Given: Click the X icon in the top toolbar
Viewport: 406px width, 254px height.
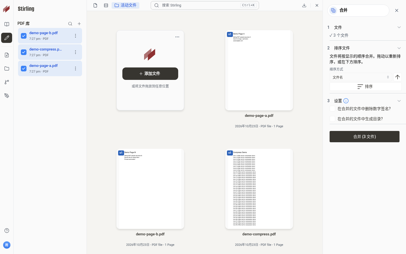Looking at the screenshot, I should [317, 5].
